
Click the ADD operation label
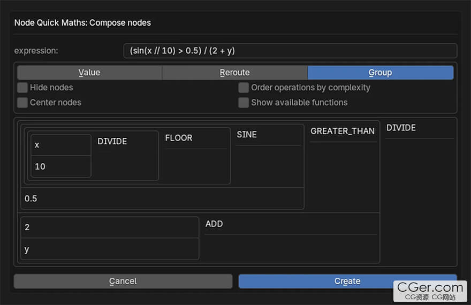tap(214, 224)
